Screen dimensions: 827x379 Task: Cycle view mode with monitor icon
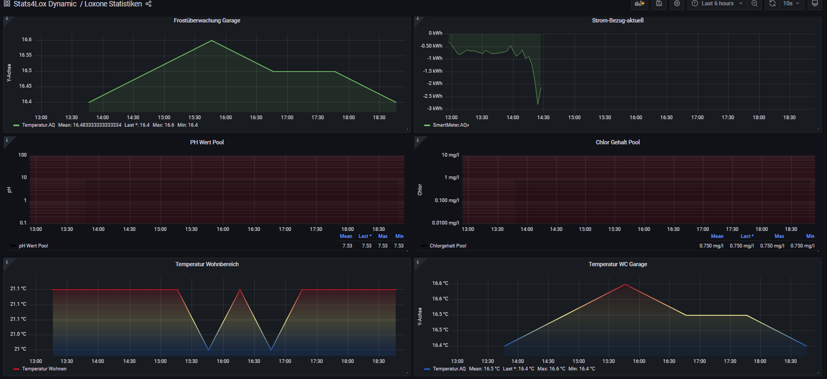click(815, 4)
